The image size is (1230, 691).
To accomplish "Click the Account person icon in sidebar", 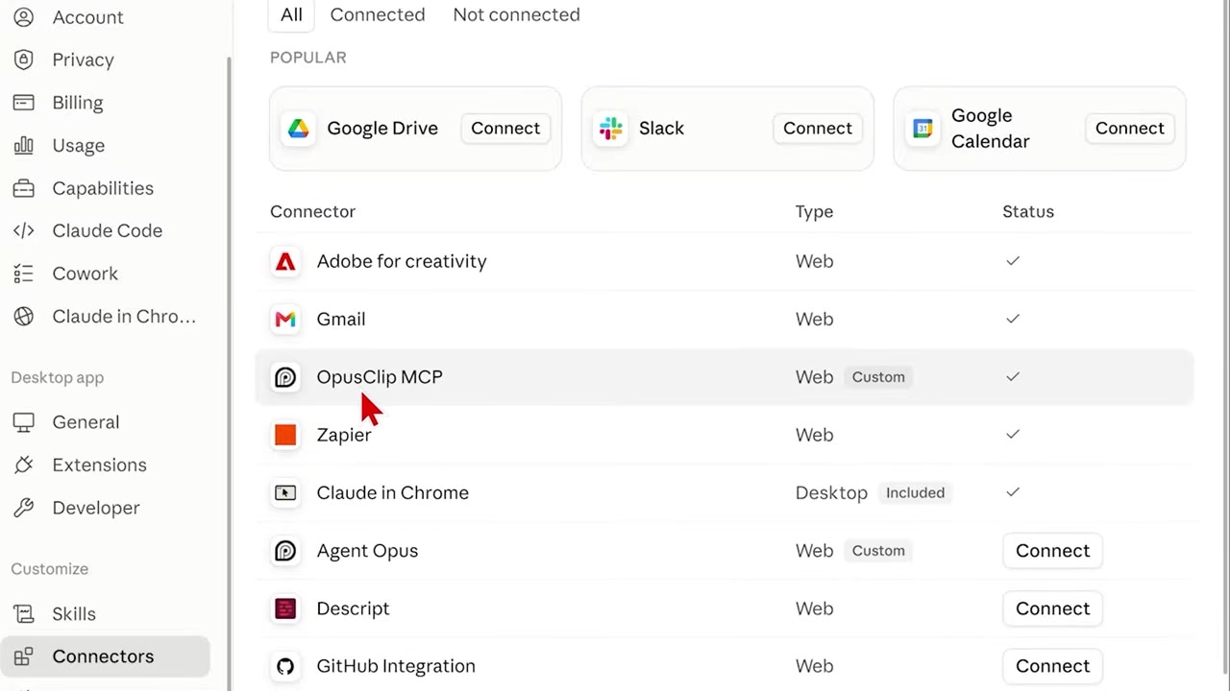I will [23, 17].
